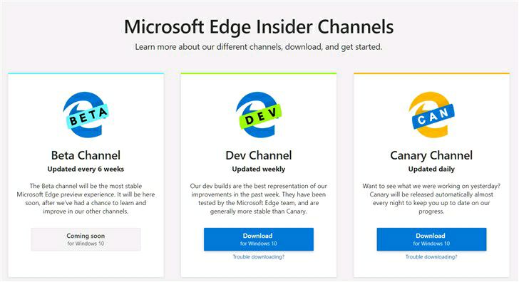Click the Dev Channel title

pos(259,155)
